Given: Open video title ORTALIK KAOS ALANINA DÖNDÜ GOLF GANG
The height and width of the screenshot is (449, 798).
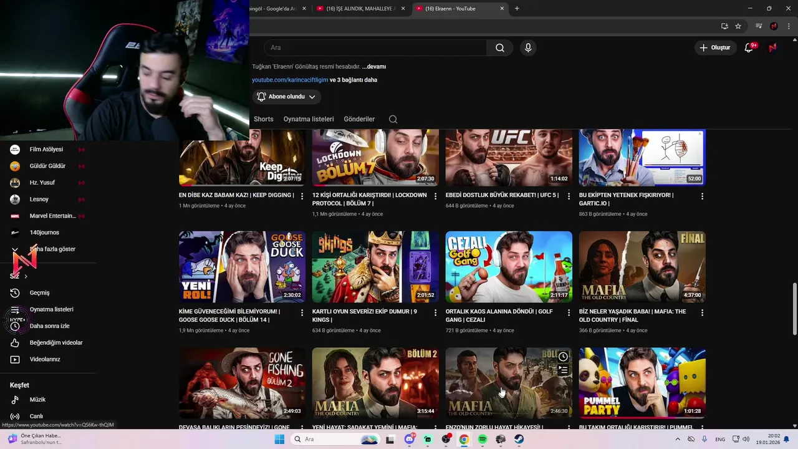Looking at the screenshot, I should pyautogui.click(x=499, y=316).
